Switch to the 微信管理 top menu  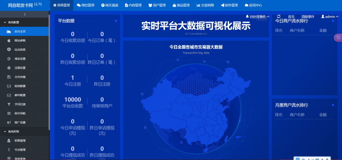pyautogui.click(x=85, y=5)
